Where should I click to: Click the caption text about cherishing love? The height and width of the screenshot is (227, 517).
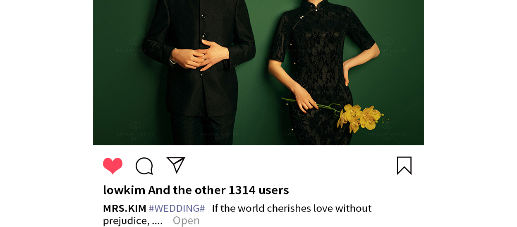pyautogui.click(x=292, y=208)
